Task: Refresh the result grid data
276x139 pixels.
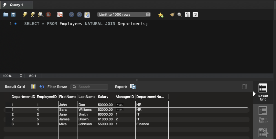Action: click(42, 87)
